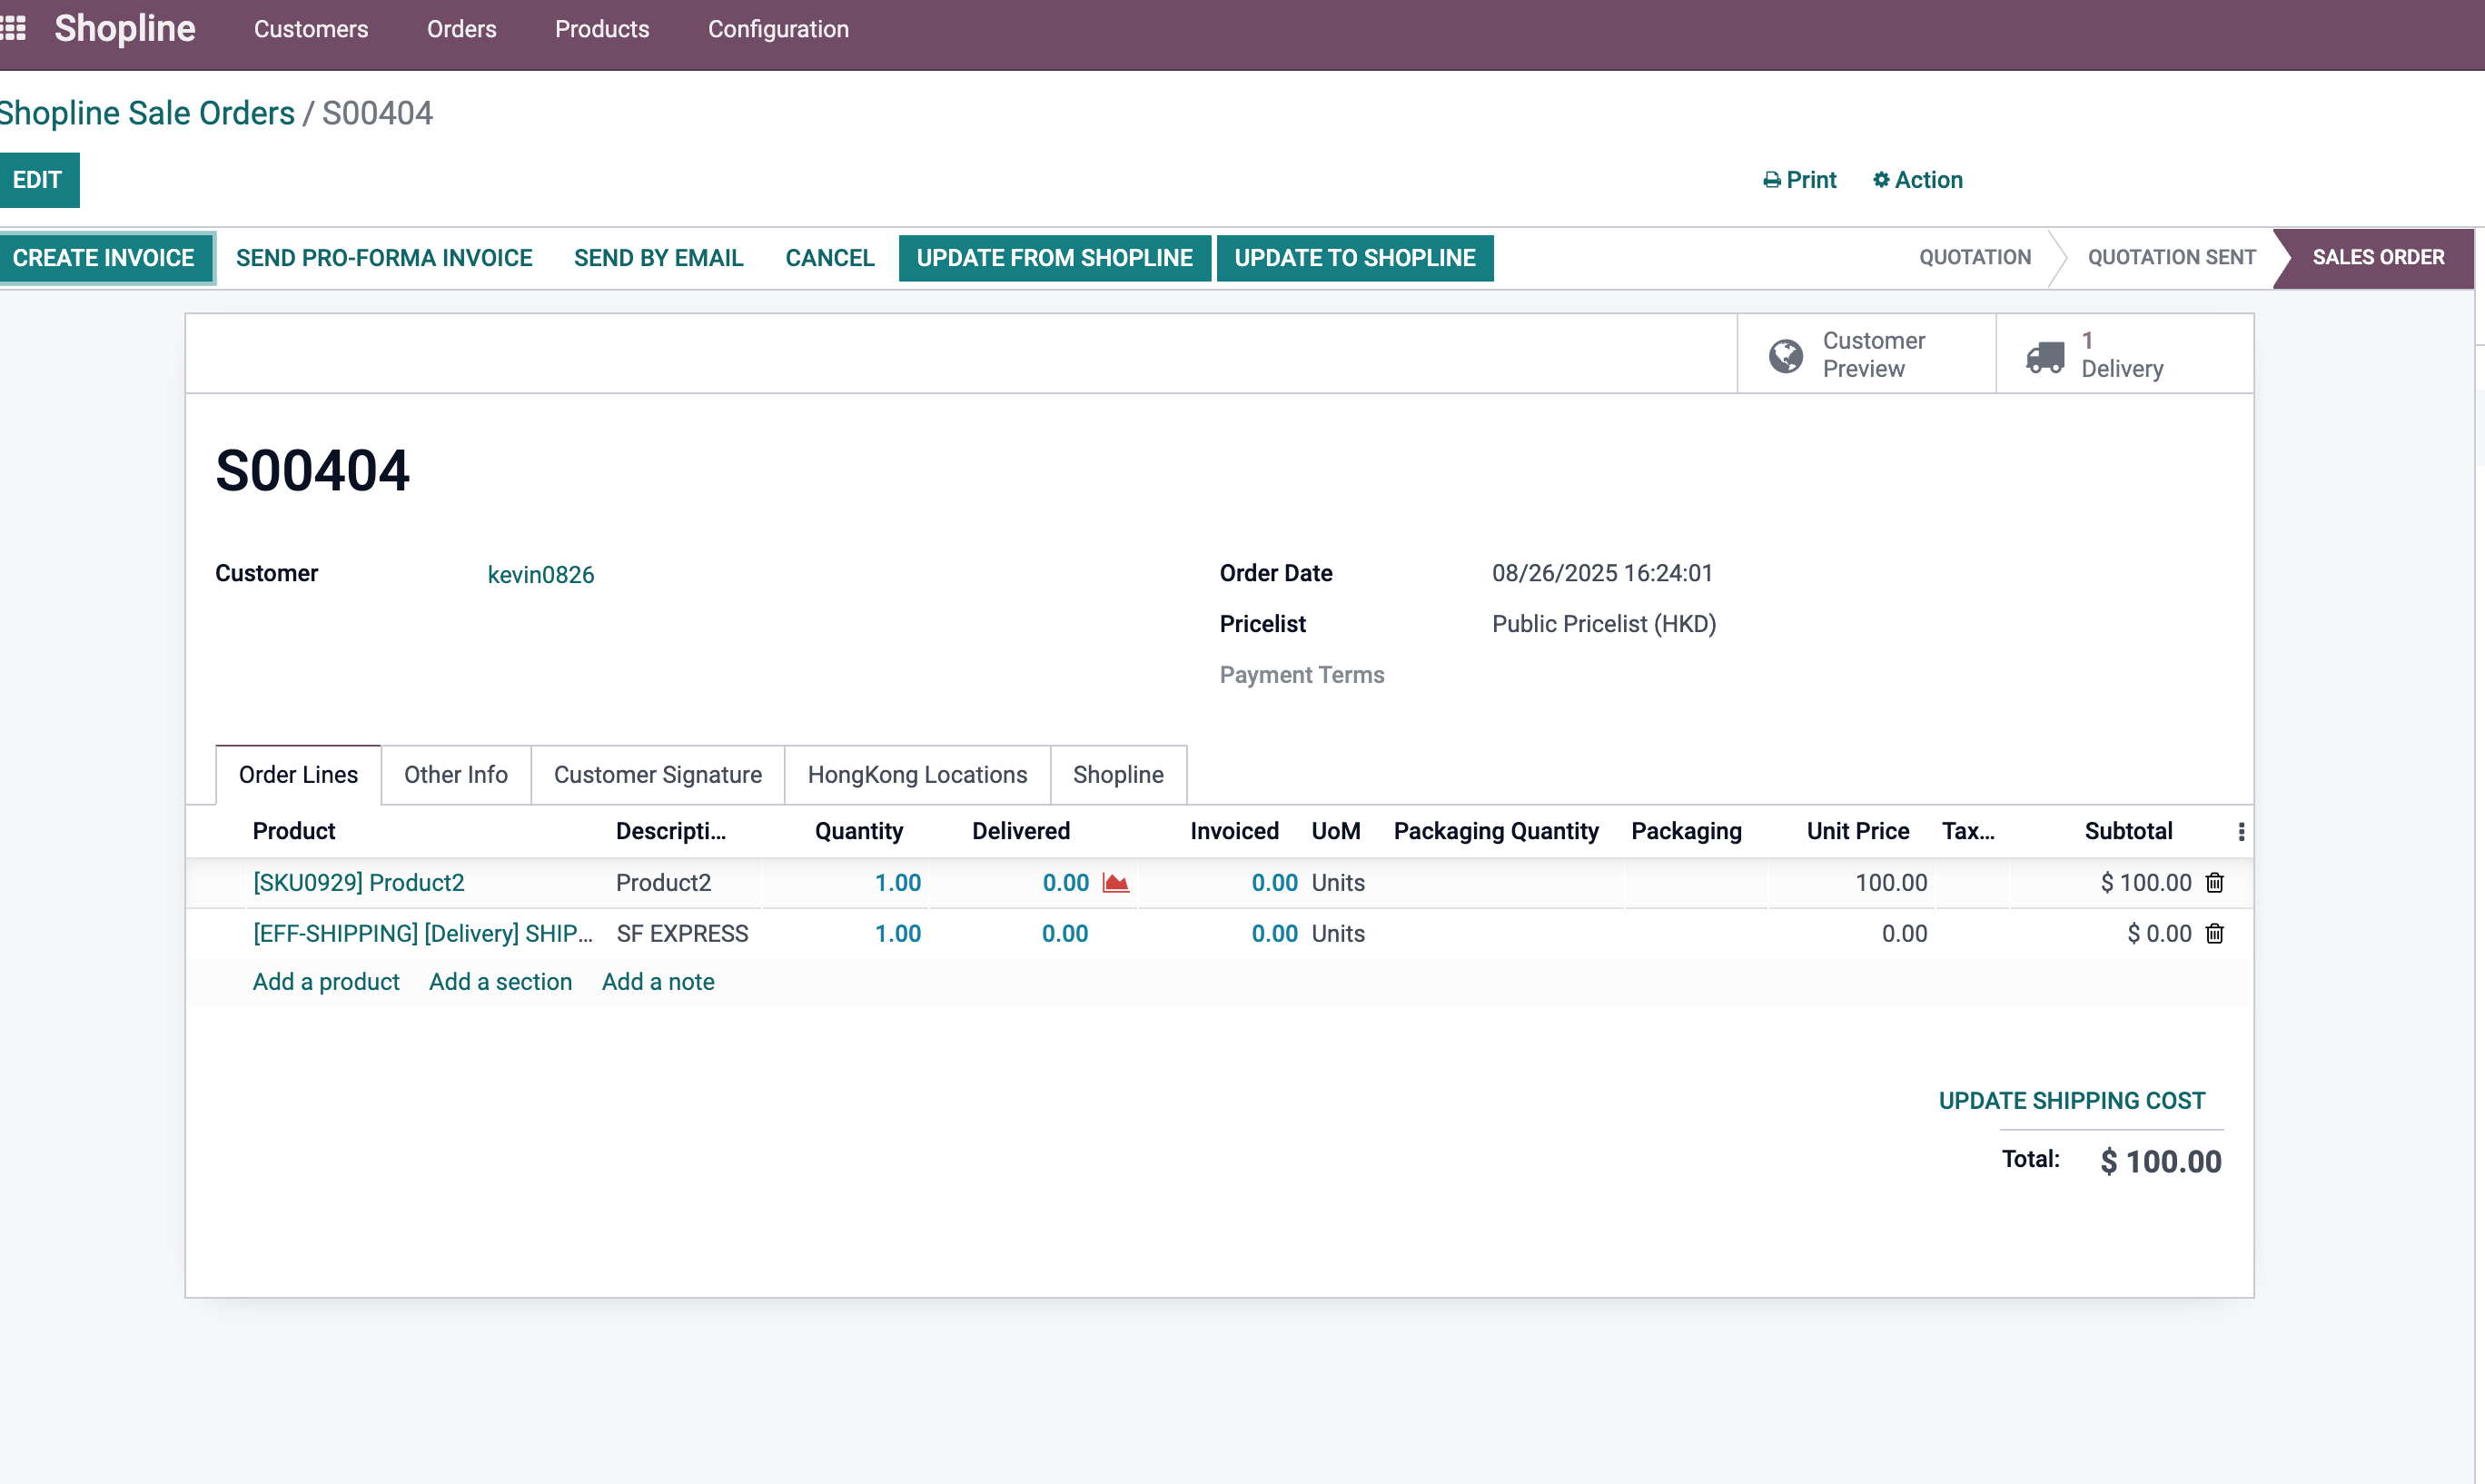Click Add a product
This screenshot has width=2485, height=1484.
pos(326,981)
